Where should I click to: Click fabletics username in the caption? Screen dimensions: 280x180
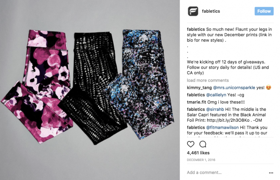pyautogui.click(x=196, y=29)
